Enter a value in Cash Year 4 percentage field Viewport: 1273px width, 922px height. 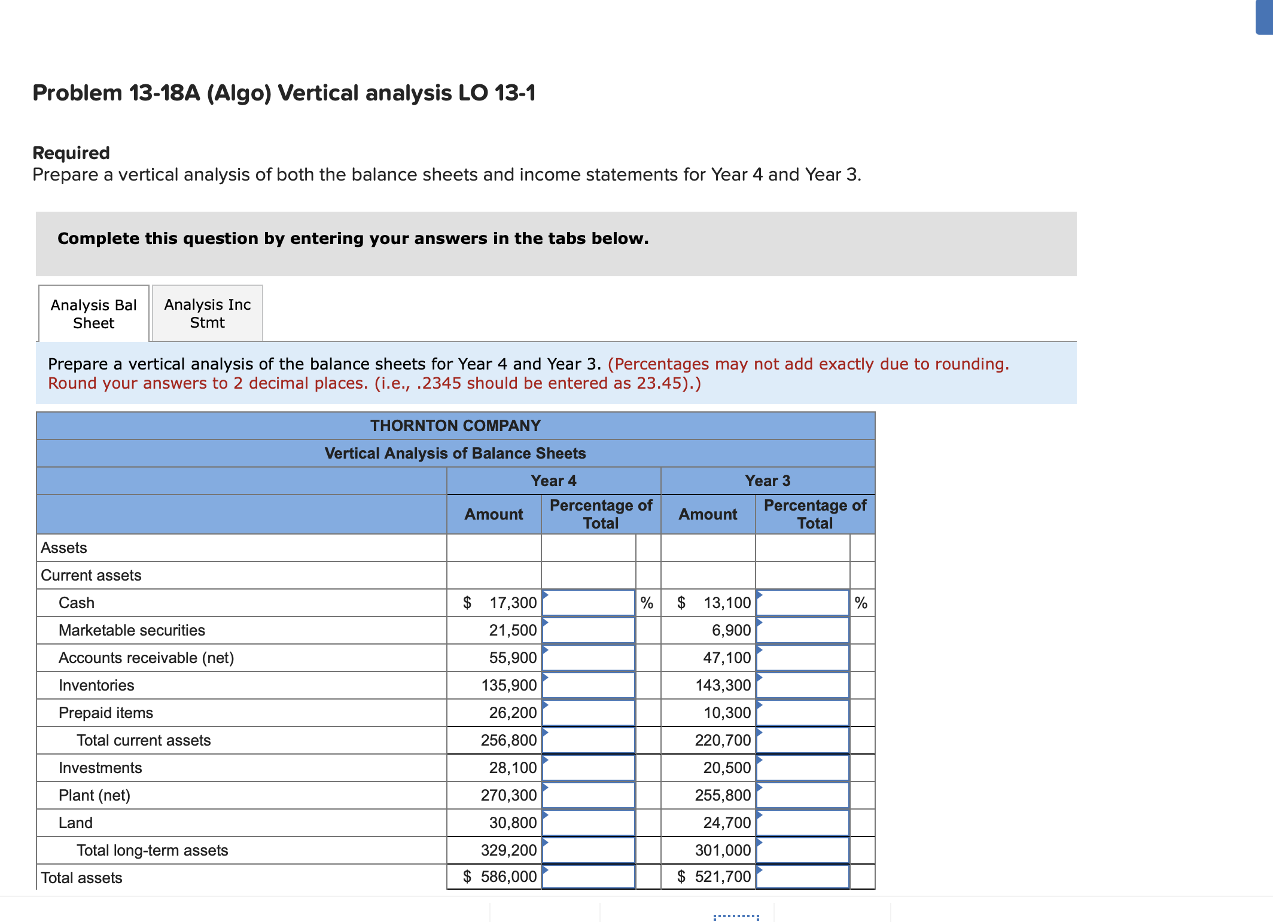pyautogui.click(x=589, y=603)
